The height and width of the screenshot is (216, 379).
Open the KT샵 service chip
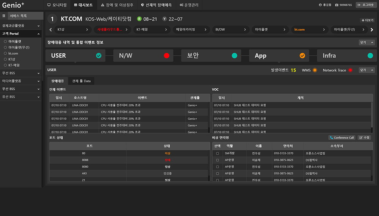(72, 30)
